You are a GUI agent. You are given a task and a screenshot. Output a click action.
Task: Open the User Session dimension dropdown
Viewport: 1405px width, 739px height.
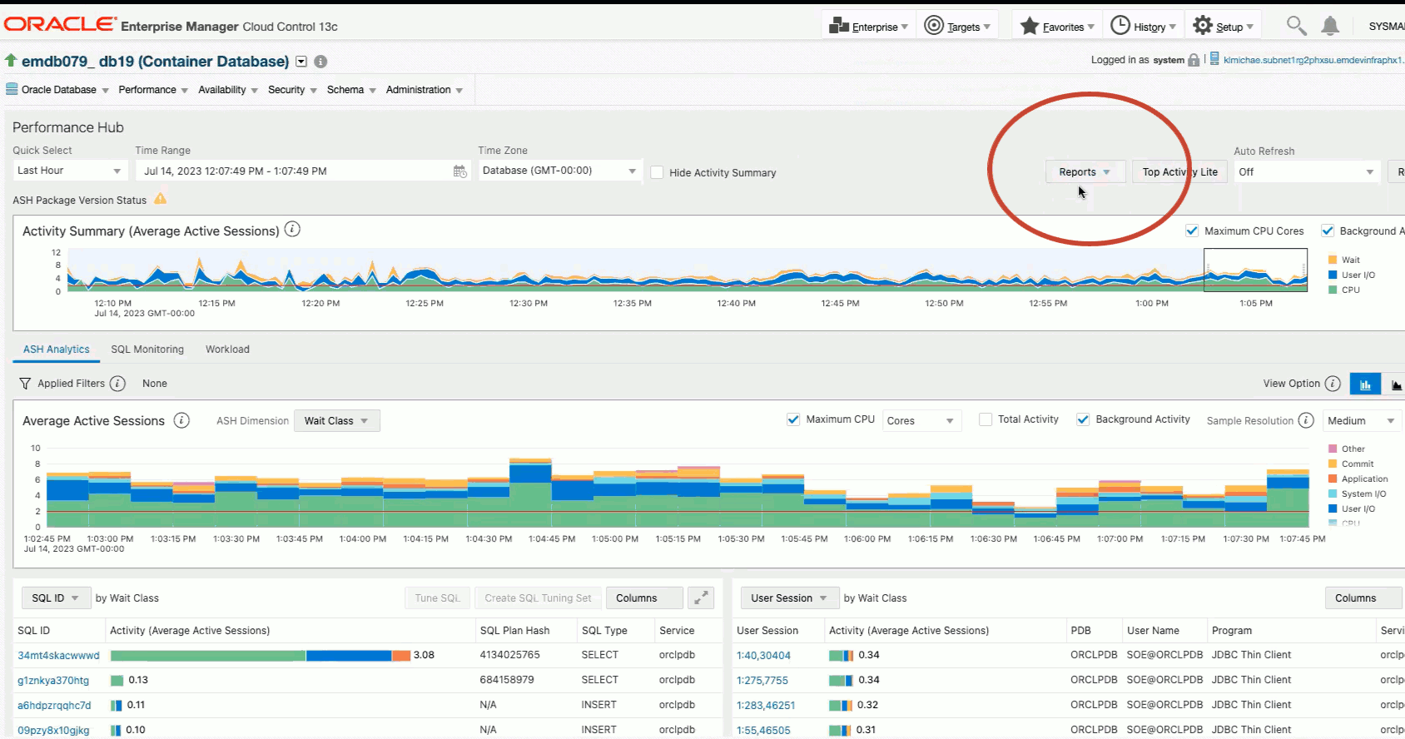[x=789, y=598]
